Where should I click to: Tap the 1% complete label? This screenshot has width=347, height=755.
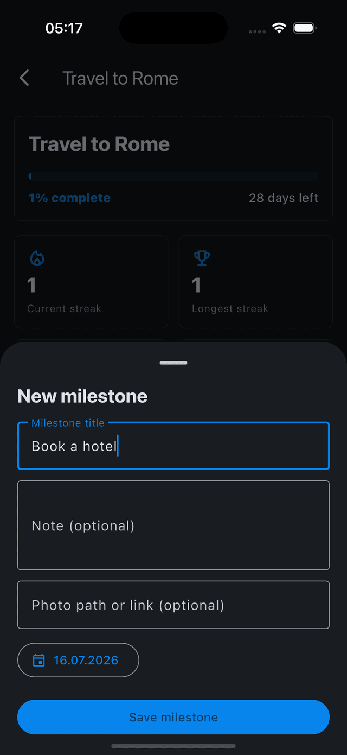click(69, 198)
